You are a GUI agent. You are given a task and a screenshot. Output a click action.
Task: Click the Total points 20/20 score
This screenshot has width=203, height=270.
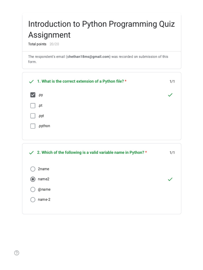click(x=54, y=44)
